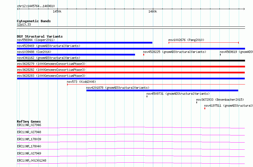Click the blue bar of nsv556944

tap(84, 43)
